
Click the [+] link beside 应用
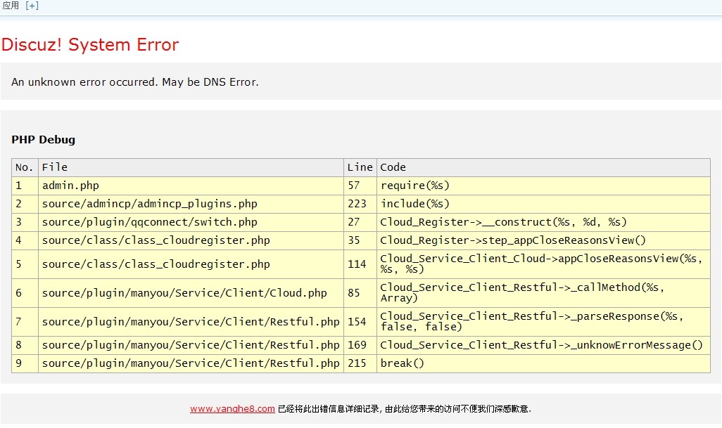pos(32,6)
